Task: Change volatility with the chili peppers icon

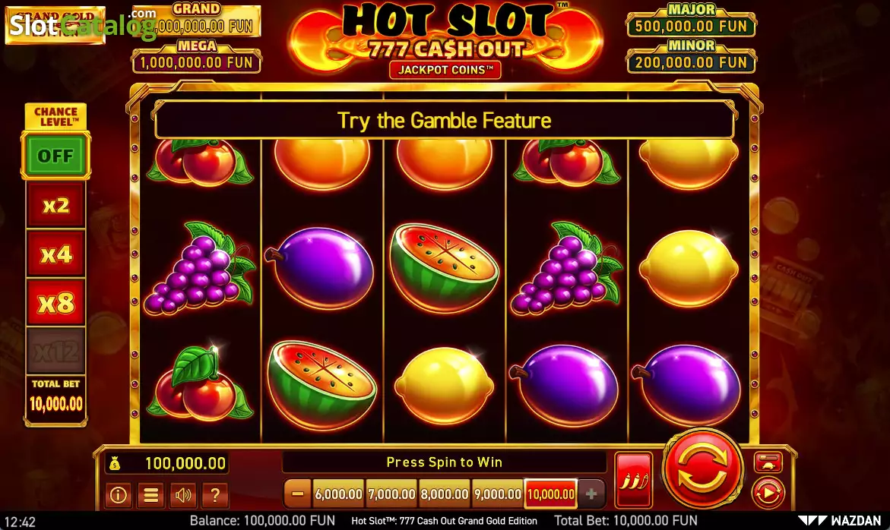Action: click(x=633, y=480)
